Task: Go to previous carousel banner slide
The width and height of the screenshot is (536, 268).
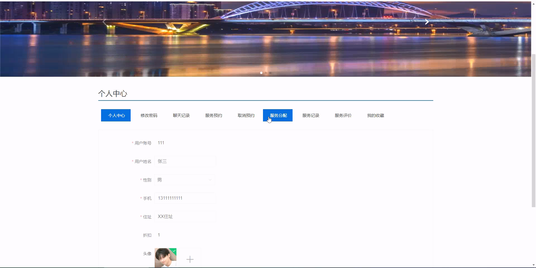Action: (104, 22)
